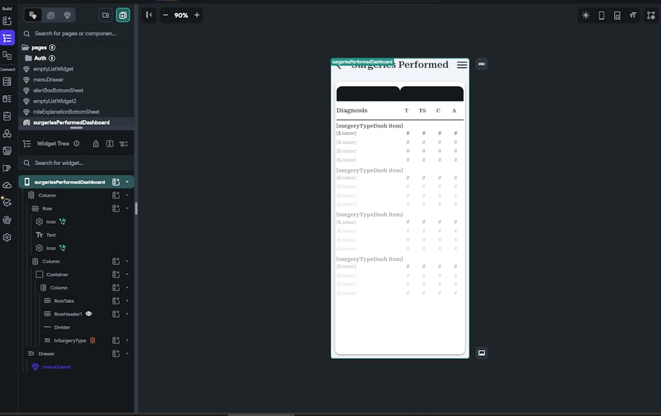661x416 pixels.
Task: Zoom out canvas with minus button
Action: (165, 15)
